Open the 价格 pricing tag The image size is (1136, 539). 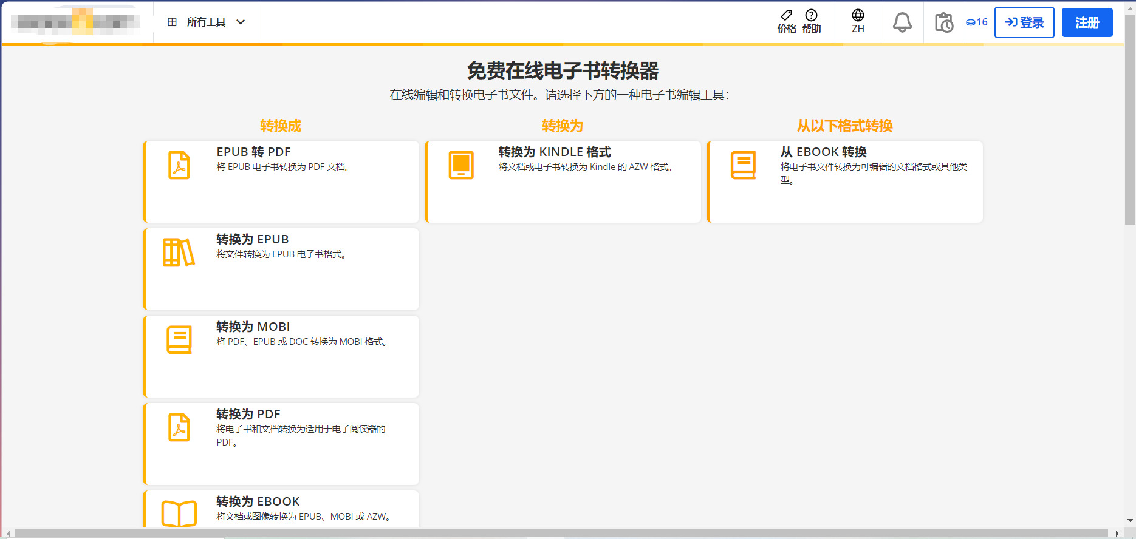click(x=787, y=22)
